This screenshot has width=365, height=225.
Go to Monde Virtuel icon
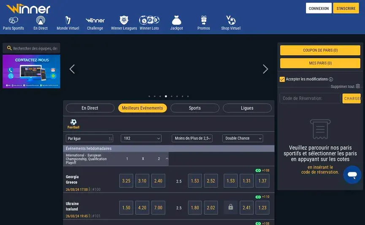coord(68,20)
